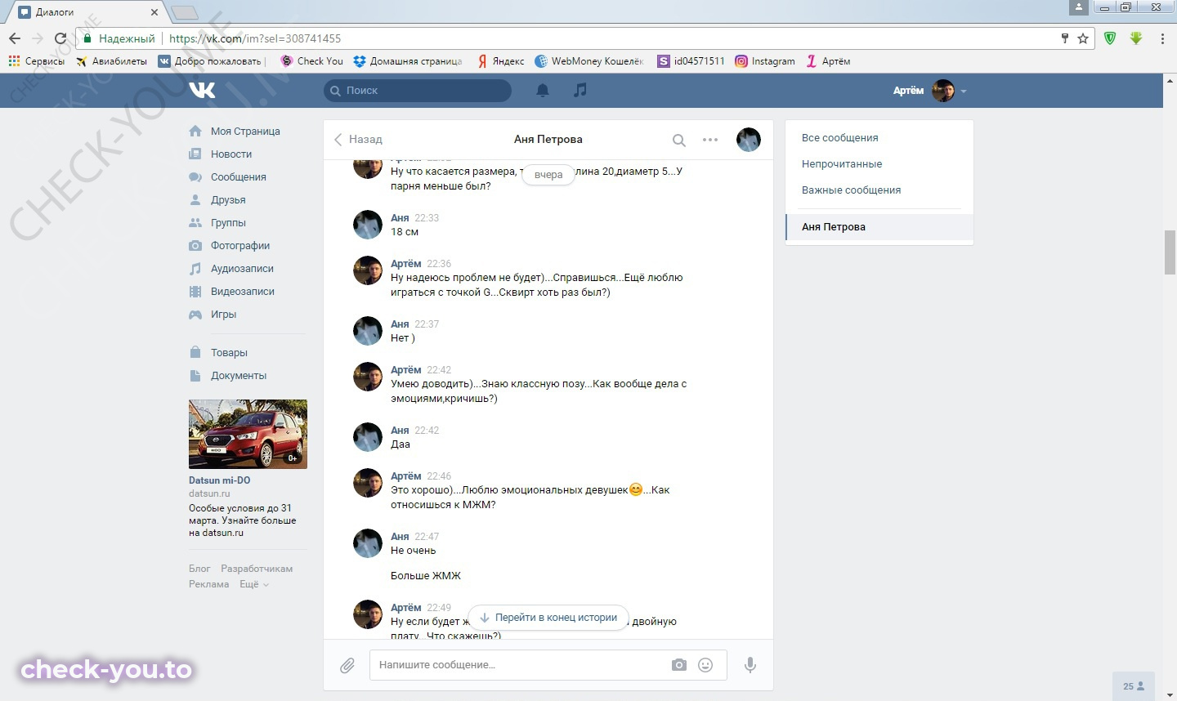Click the Диалоги browser tab
1177x701 pixels.
(x=88, y=12)
